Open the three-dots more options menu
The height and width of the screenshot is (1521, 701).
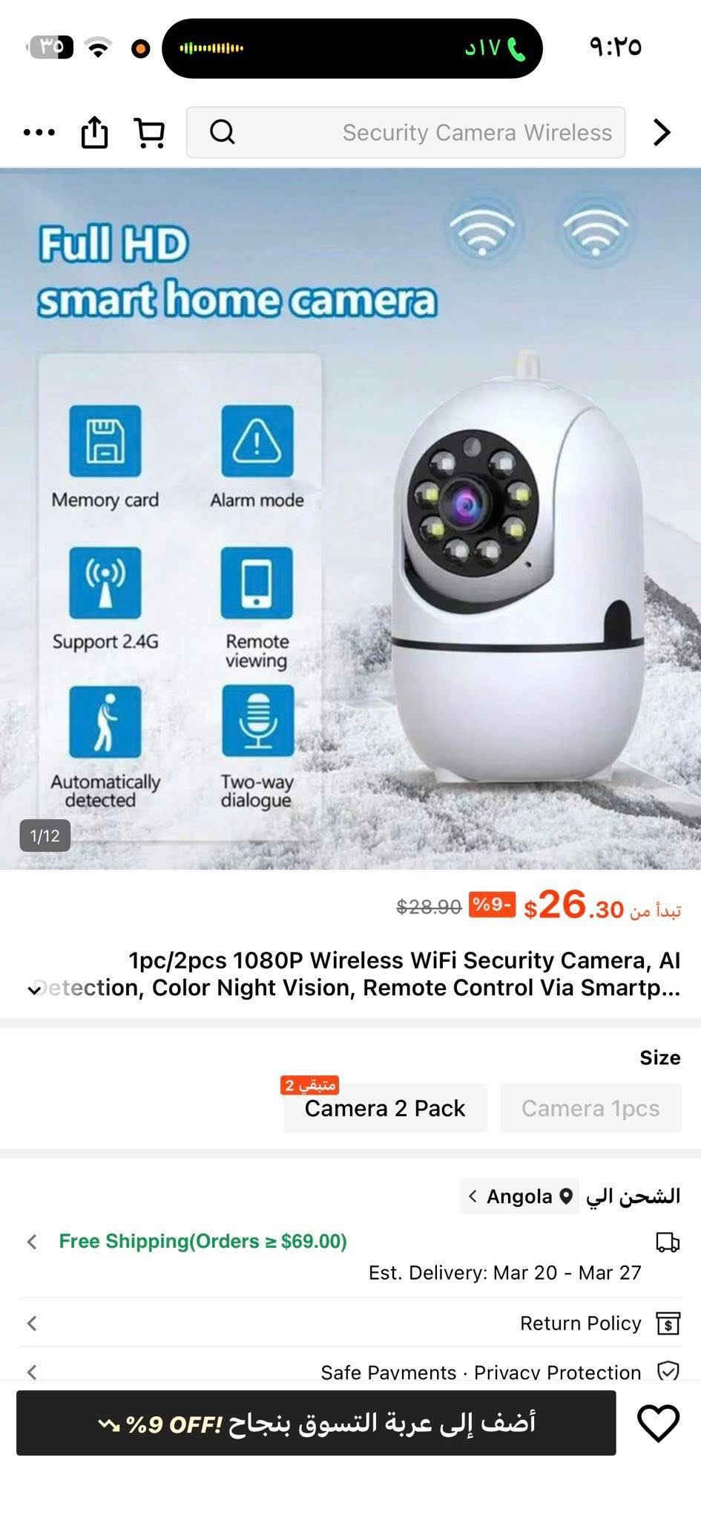coord(39,133)
